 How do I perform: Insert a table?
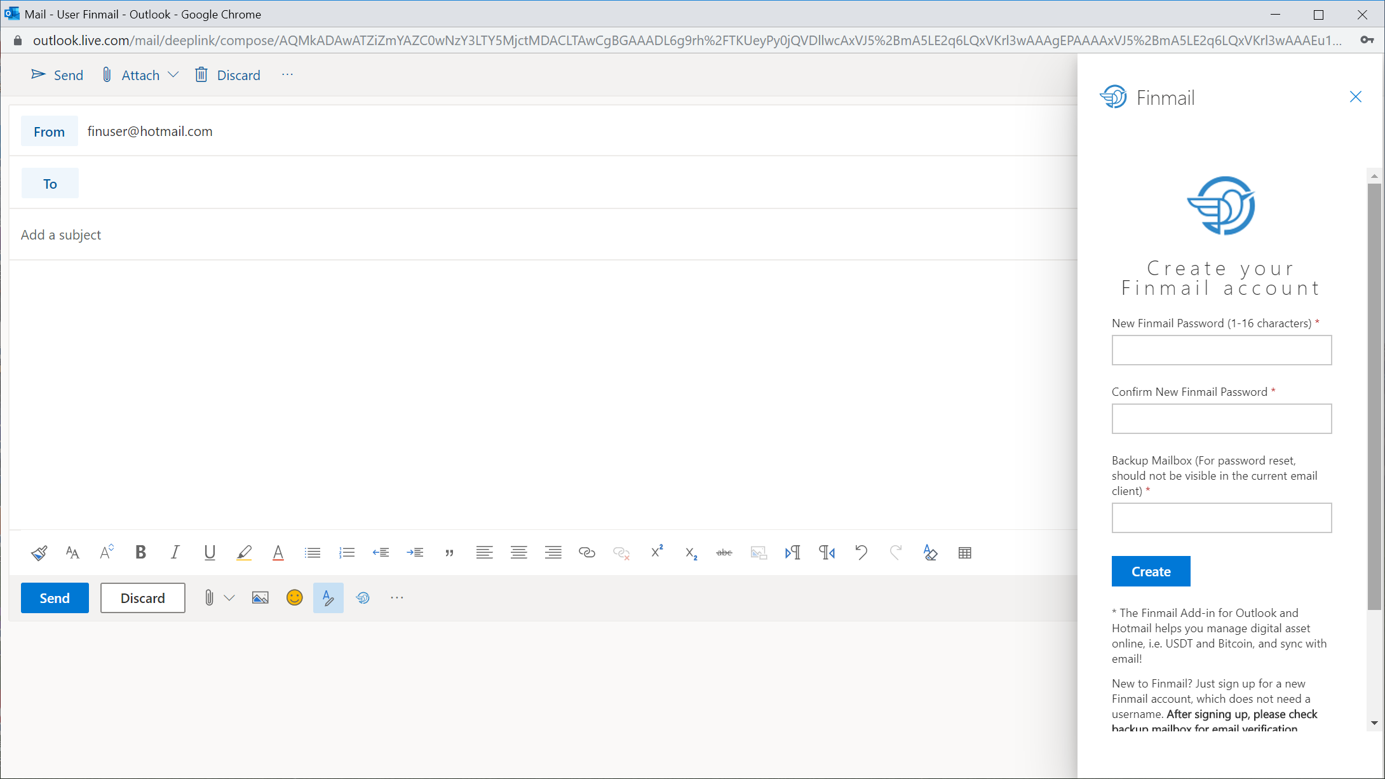tap(965, 552)
